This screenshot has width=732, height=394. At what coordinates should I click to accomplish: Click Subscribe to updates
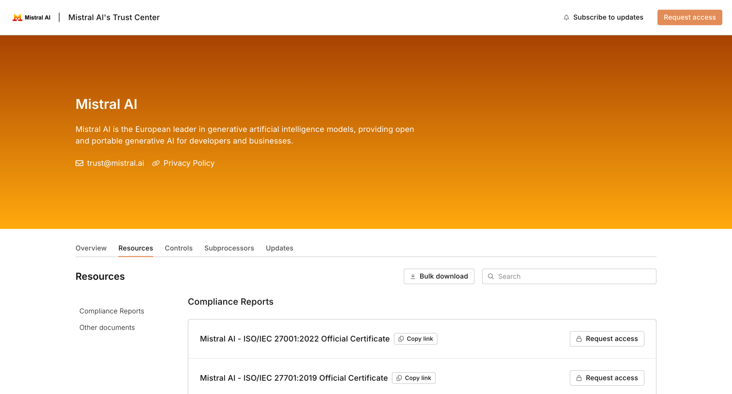(x=603, y=17)
